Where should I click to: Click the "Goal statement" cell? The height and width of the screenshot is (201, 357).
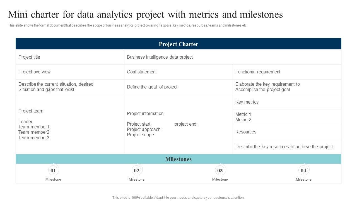coord(142,72)
